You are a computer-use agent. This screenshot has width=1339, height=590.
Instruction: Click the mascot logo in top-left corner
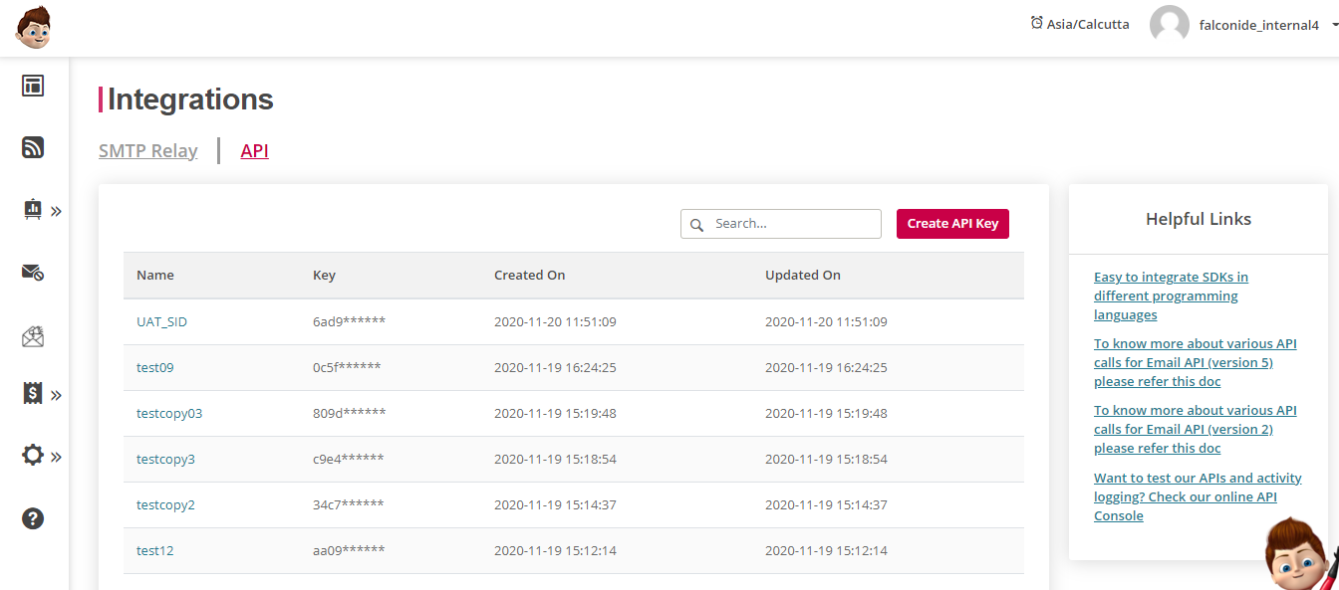tap(33, 27)
